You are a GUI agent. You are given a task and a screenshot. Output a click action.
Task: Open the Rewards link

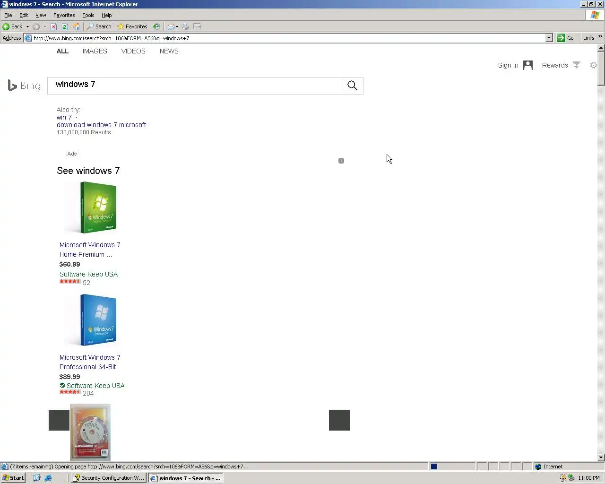tap(555, 65)
